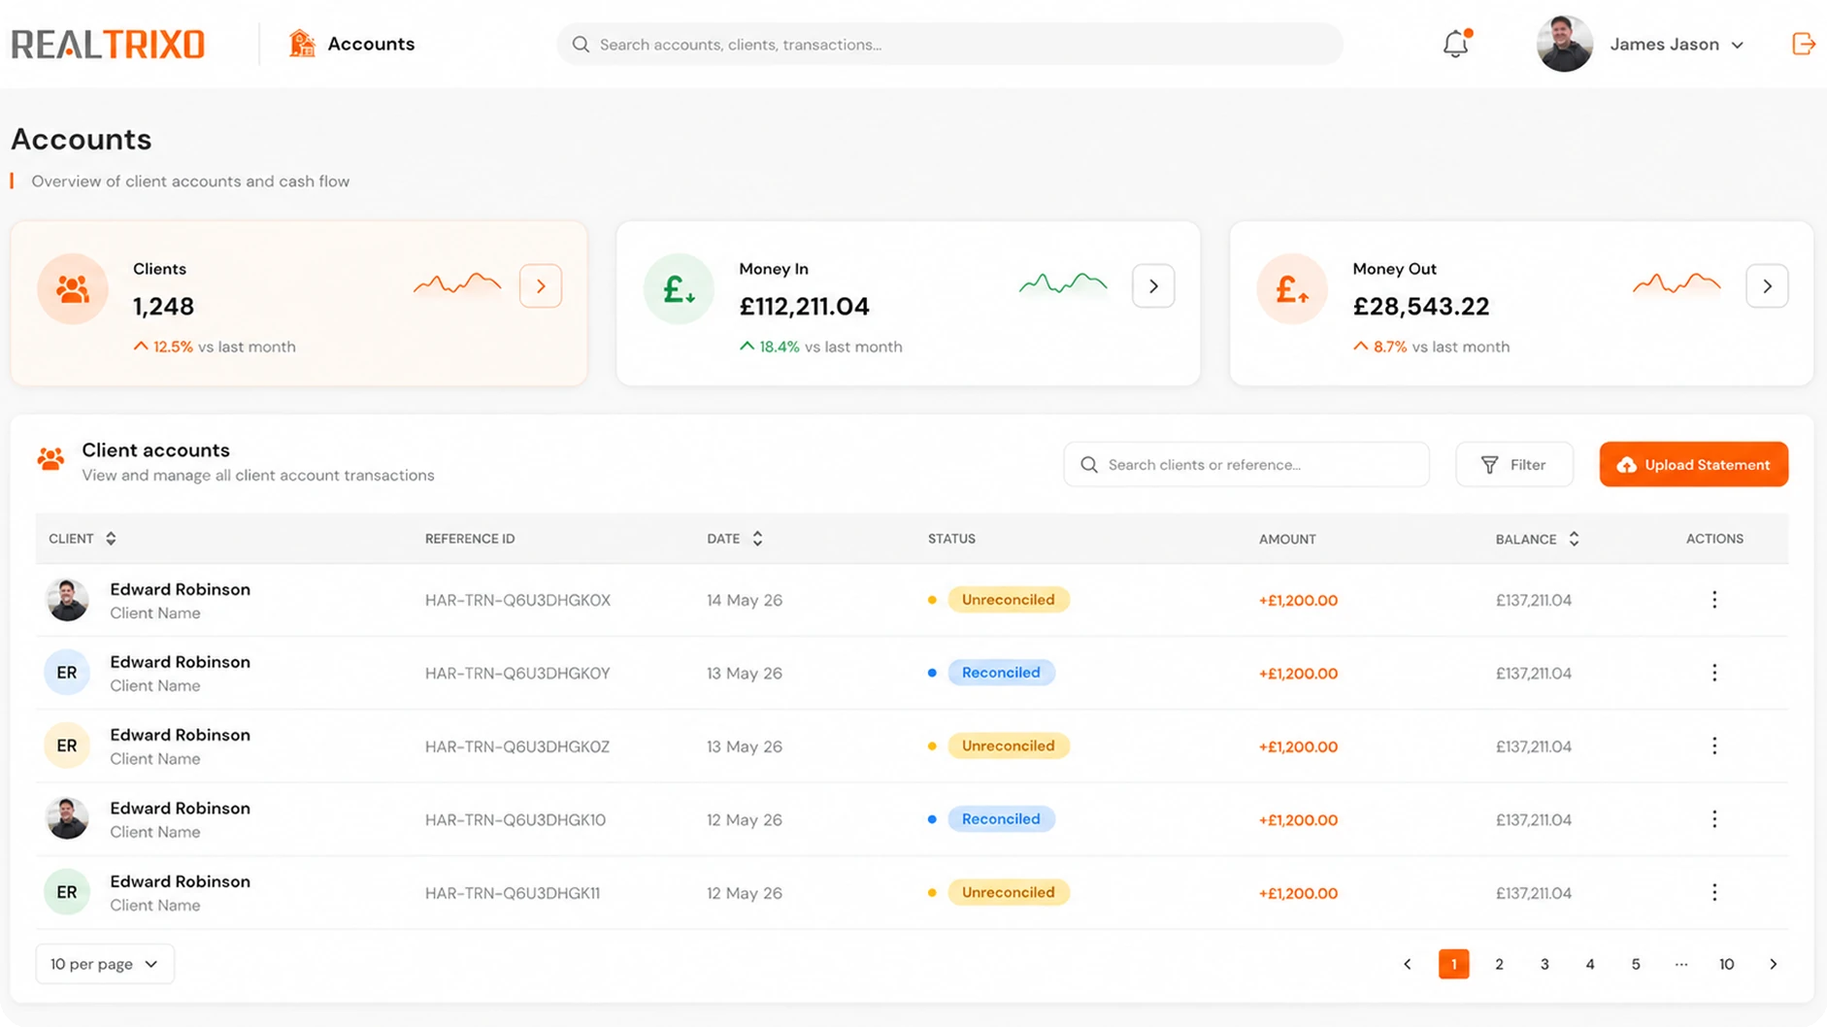
Task: Click Edward Robinson photo in 14 May row
Action: [x=67, y=600]
